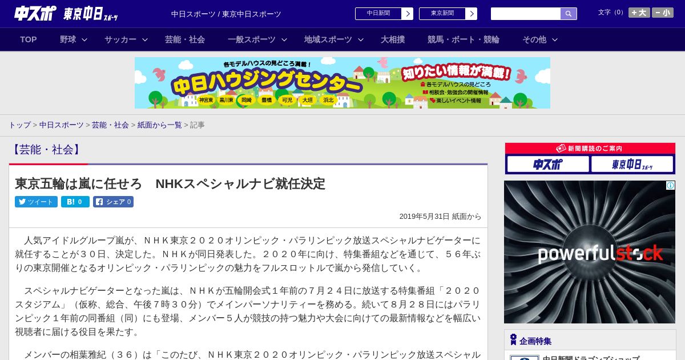Viewport: 685px width, 360px height.
Task: Click the date text 2019年5月31日 紙面から
Action: (x=440, y=217)
